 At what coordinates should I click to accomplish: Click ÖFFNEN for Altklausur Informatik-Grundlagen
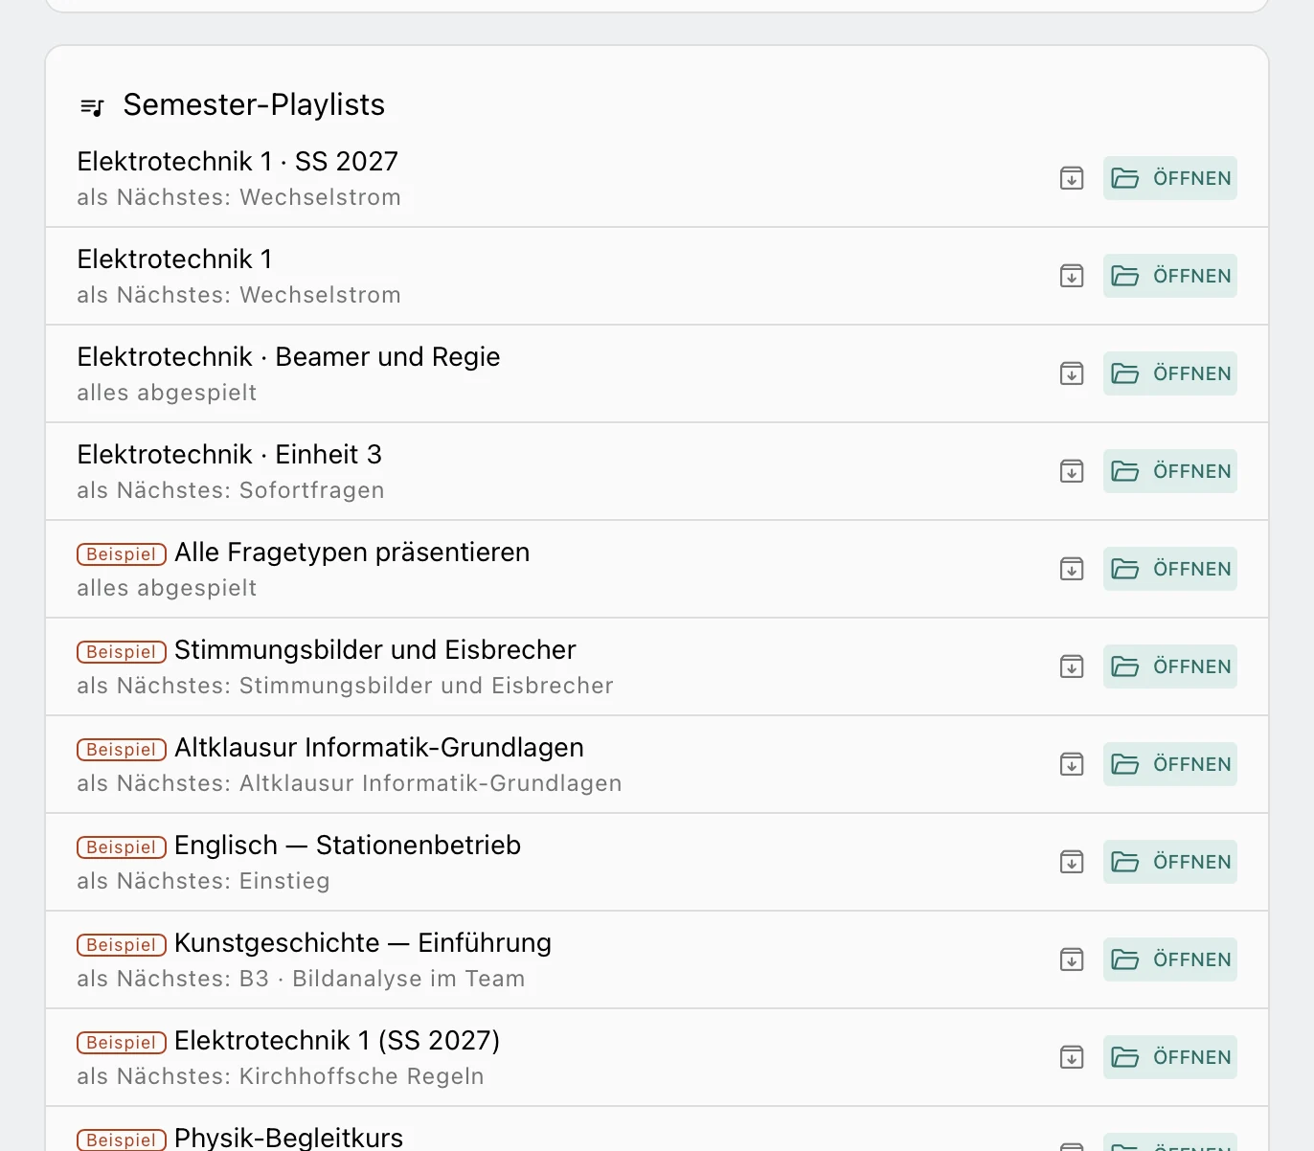[x=1170, y=764]
